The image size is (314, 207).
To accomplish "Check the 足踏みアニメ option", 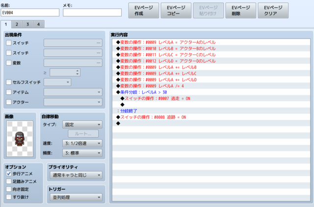I will click(9, 181).
